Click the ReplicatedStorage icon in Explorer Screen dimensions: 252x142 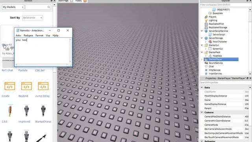206,27
